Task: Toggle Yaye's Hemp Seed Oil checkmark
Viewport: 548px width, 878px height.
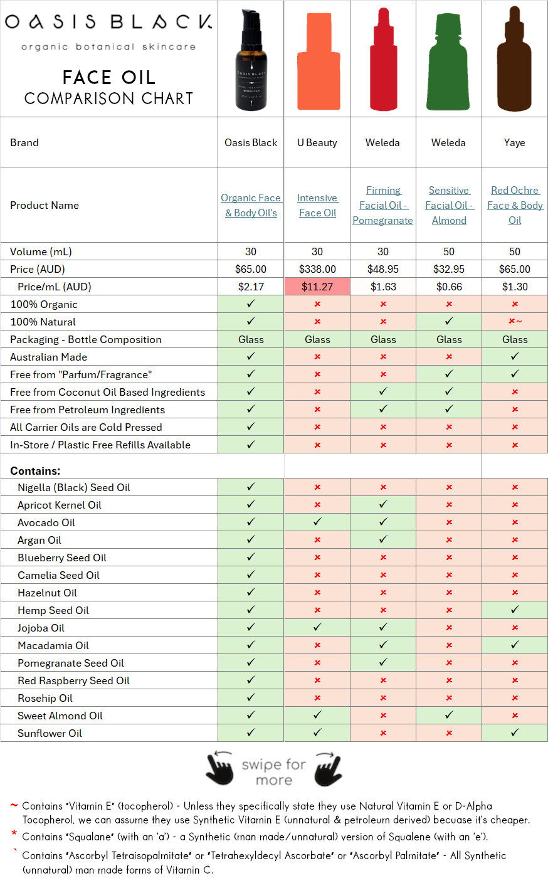Action: click(x=514, y=610)
